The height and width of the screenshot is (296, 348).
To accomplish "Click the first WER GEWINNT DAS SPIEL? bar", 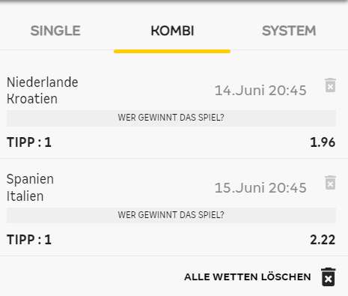I will (x=171, y=118).
